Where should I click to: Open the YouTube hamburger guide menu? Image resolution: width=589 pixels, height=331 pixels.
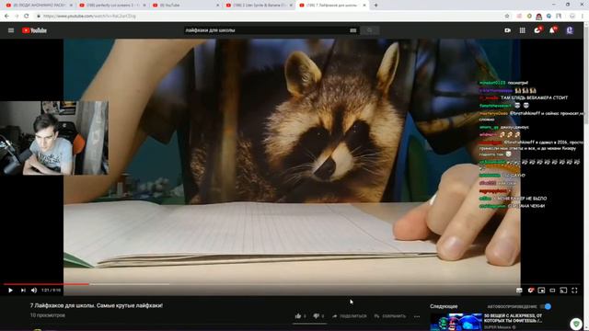11,30
